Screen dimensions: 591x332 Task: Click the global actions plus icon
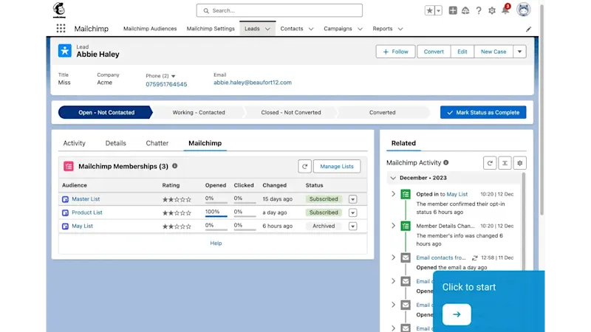(x=453, y=10)
